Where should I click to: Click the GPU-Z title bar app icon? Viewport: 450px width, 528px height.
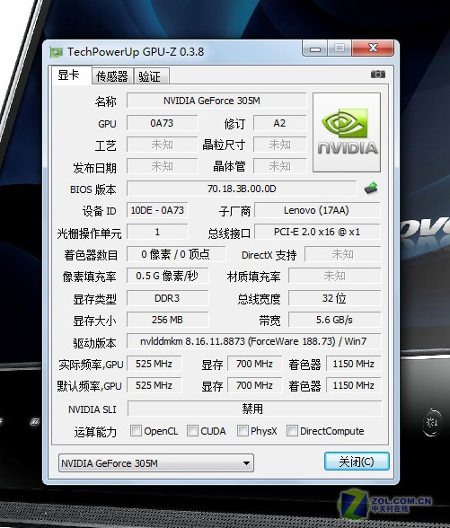[57, 52]
